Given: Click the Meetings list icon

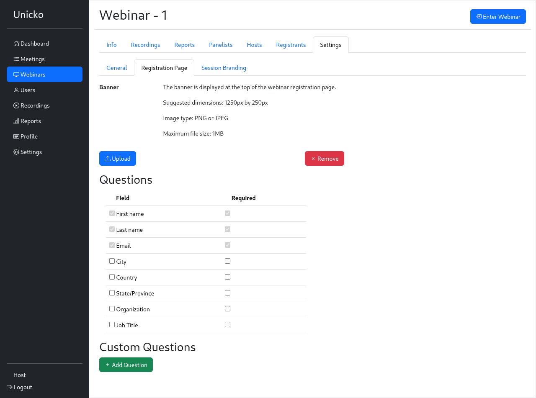Looking at the screenshot, I should coord(16,59).
